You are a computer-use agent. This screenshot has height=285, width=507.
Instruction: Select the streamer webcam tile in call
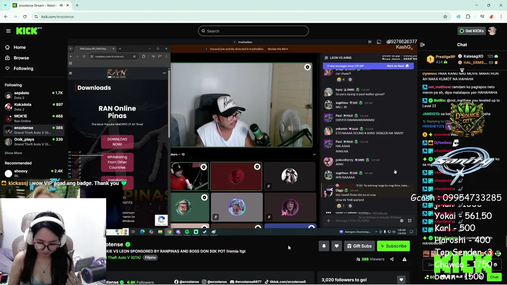pos(241,105)
